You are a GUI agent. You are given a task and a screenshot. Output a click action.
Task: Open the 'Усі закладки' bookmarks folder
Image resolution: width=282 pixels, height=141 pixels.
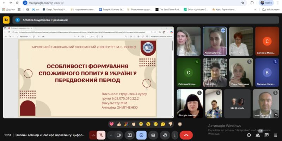point(269,10)
